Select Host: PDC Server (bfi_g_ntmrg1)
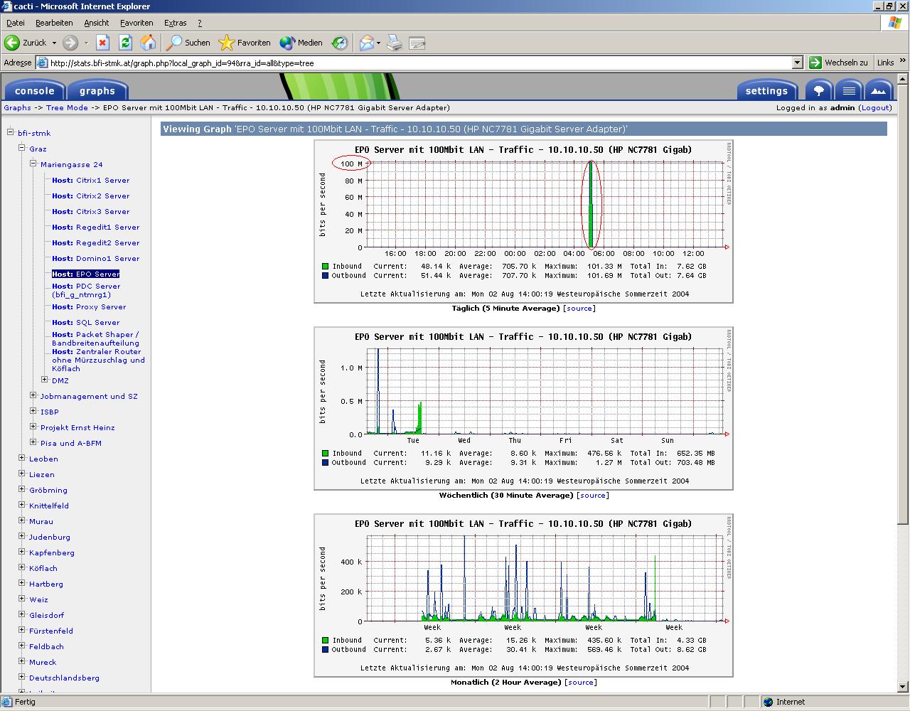The width and height of the screenshot is (910, 711). [x=86, y=291]
